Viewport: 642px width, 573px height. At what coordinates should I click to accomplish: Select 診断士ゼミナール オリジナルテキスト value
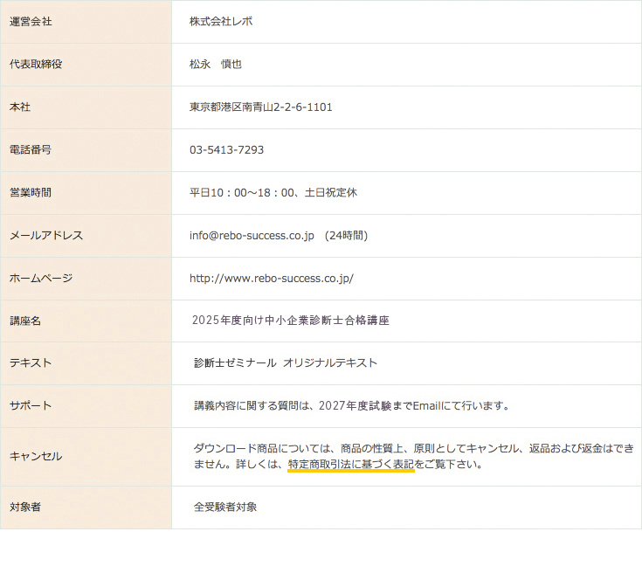(x=286, y=362)
